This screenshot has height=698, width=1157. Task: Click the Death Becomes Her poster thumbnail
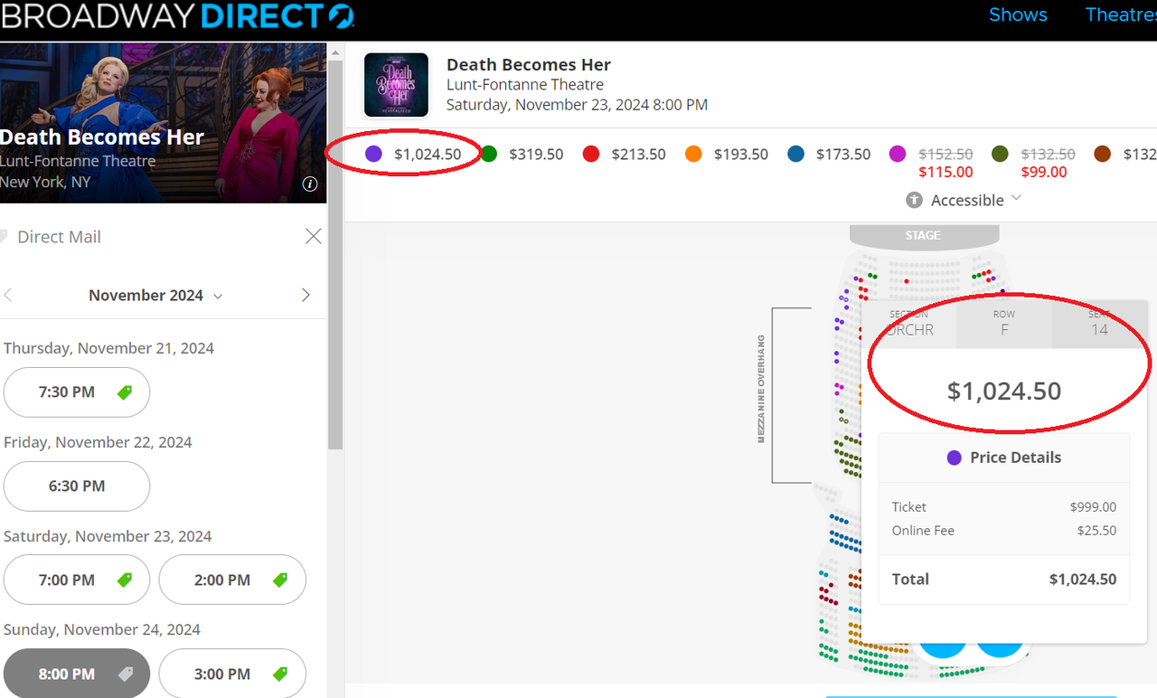tap(396, 85)
